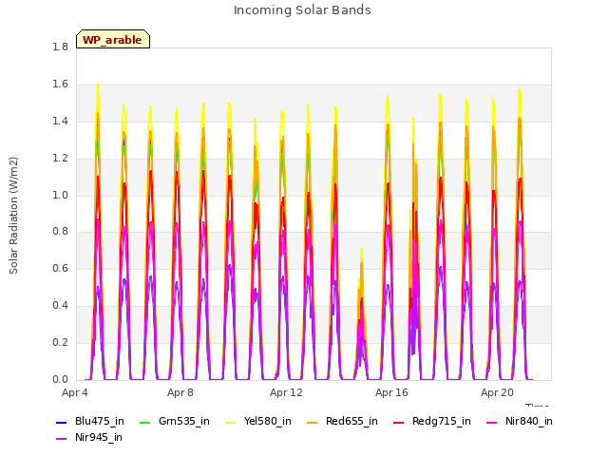This screenshot has width=608, height=456.
Task: Click the 0.0 y-axis tick label
Action: tap(60, 379)
